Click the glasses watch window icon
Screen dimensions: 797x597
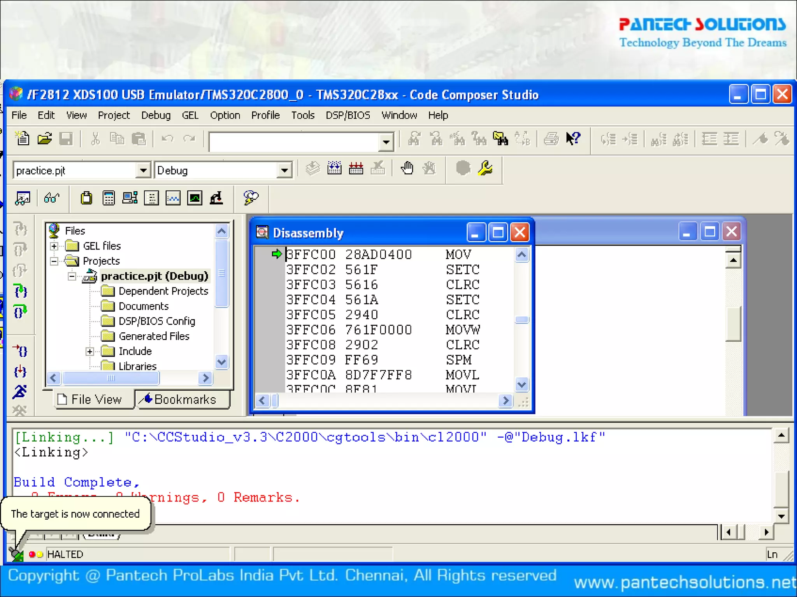coord(52,198)
